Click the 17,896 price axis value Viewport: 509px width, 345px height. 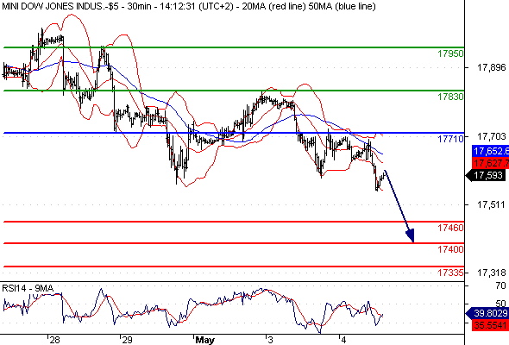pyautogui.click(x=491, y=67)
